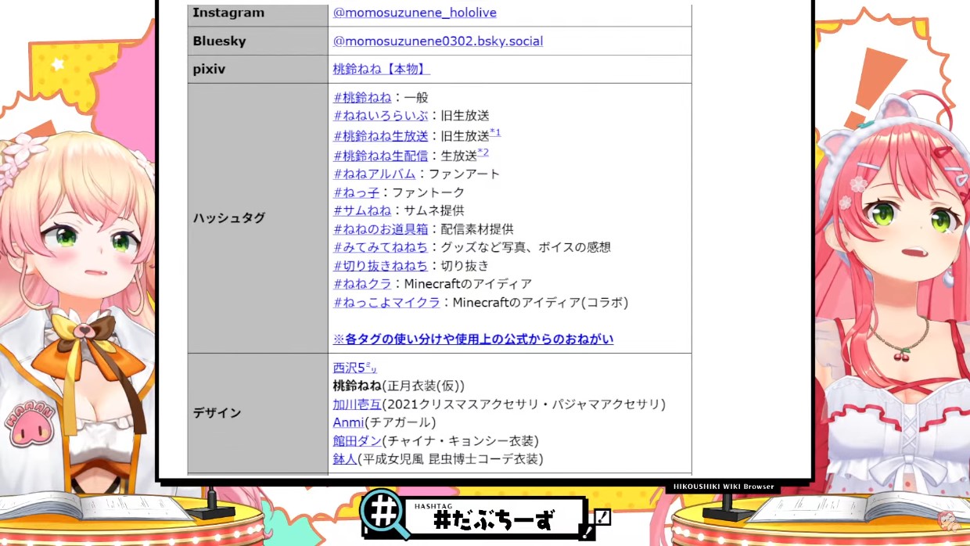
Task: Click the #ねっ子 fan talk hashtag
Action: (356, 192)
